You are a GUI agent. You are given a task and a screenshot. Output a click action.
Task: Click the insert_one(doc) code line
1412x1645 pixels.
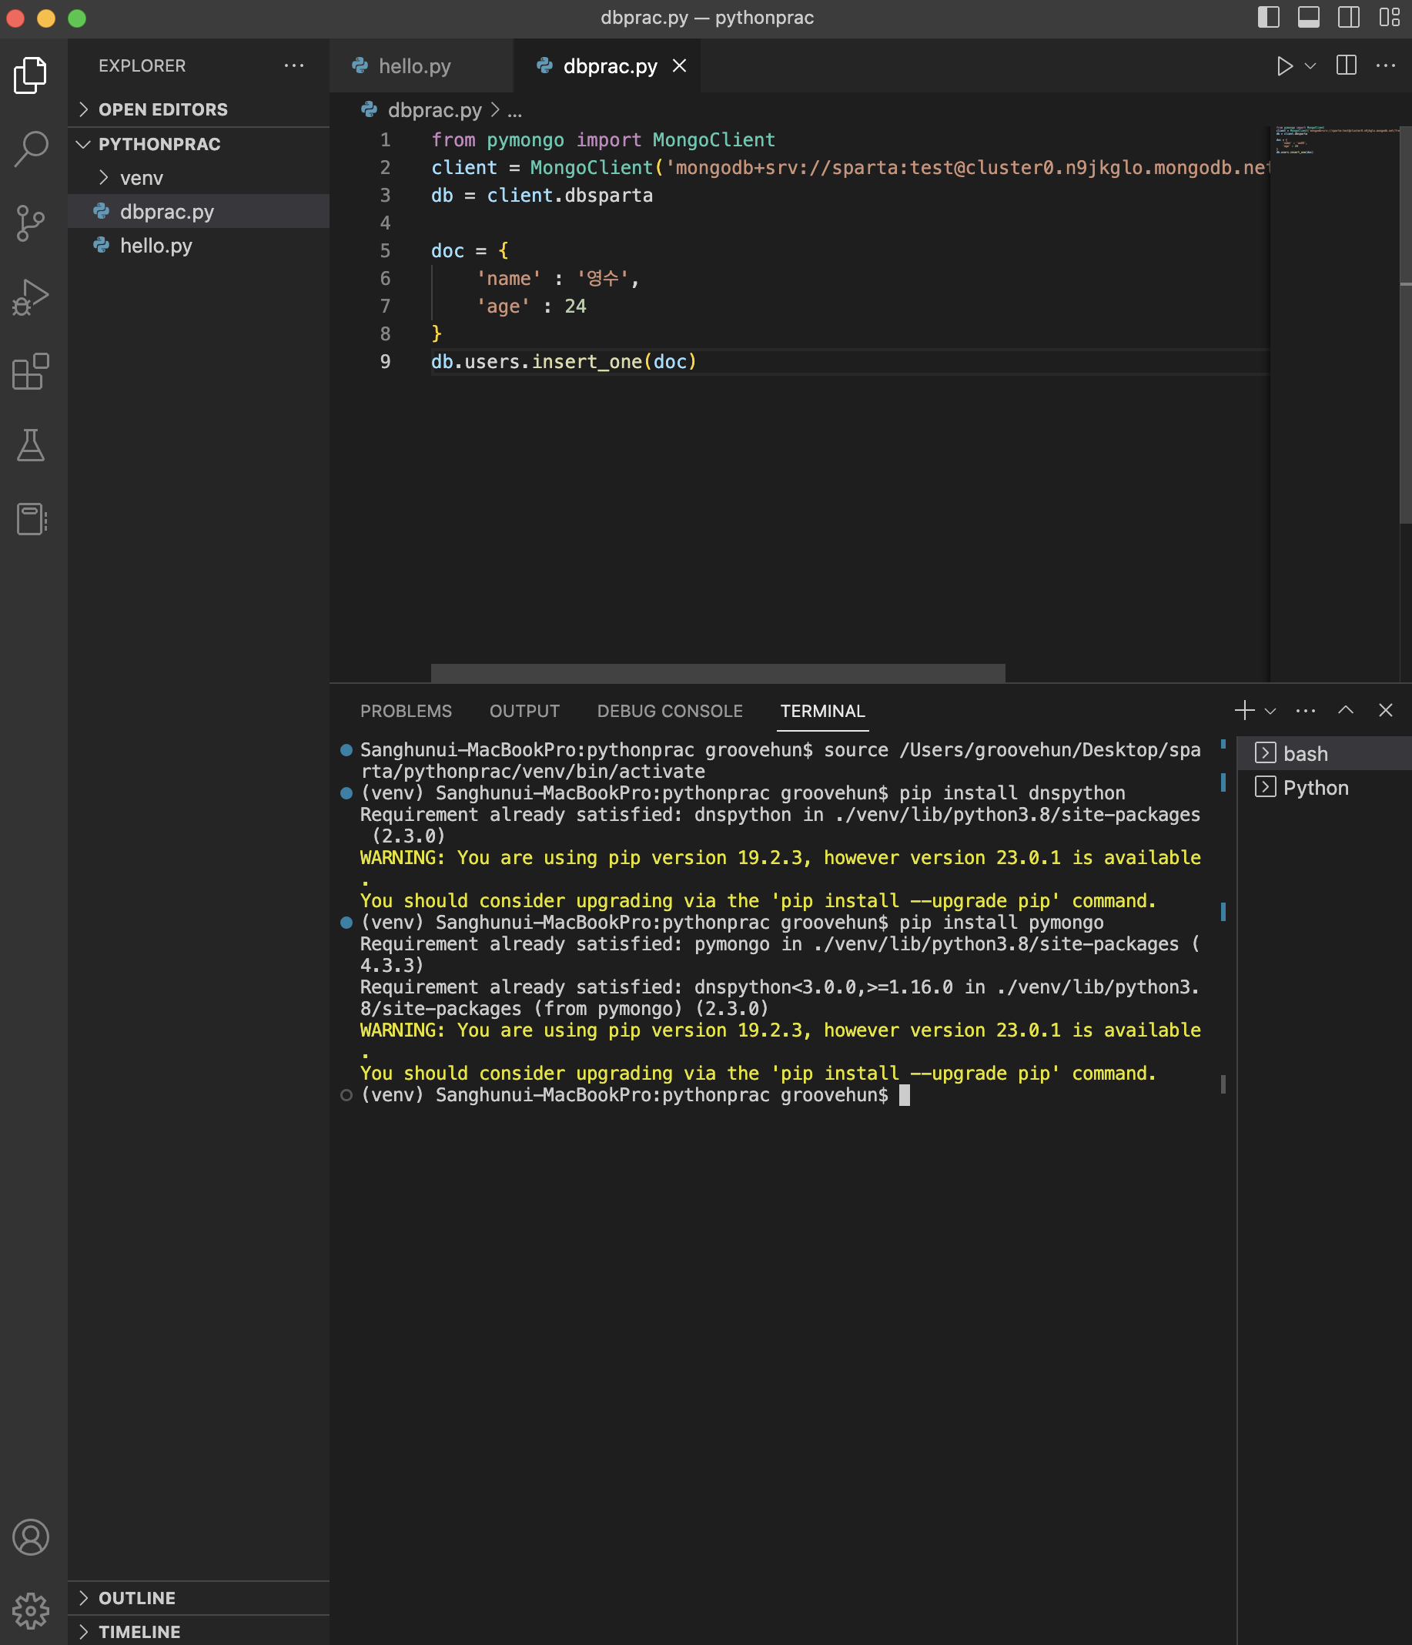564,362
